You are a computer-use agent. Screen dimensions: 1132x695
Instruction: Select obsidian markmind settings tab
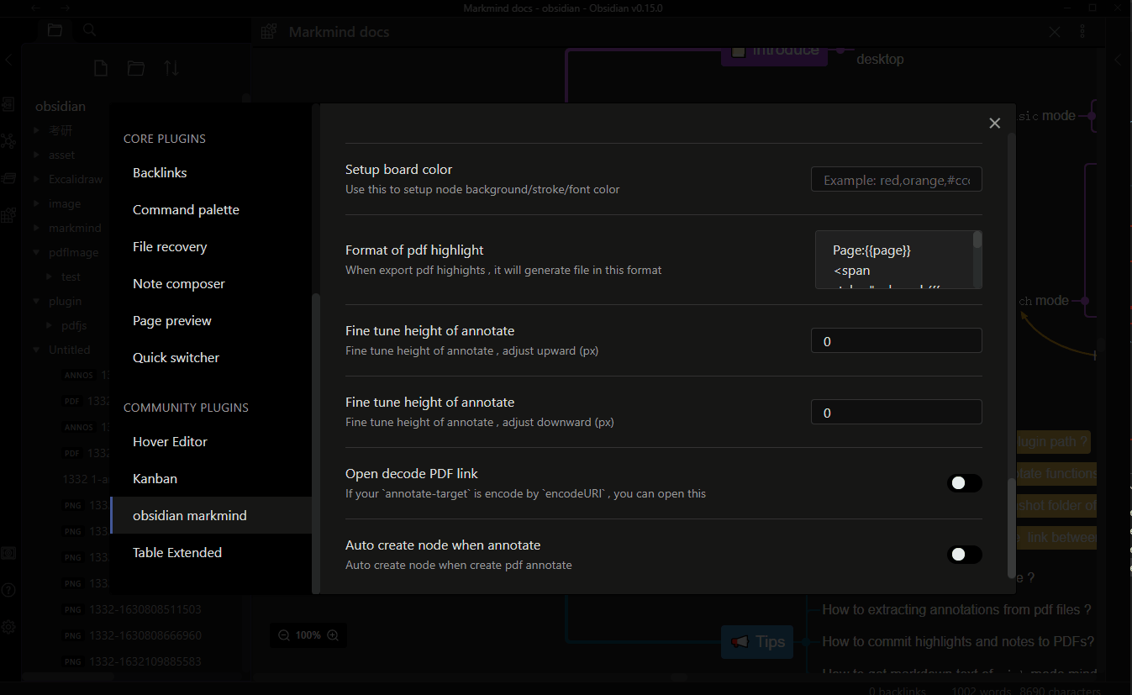point(210,516)
